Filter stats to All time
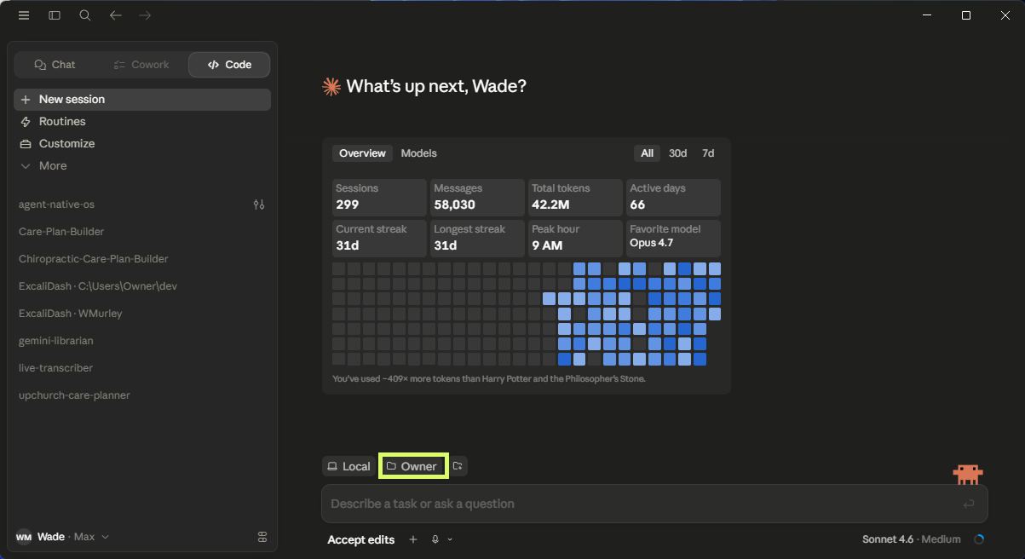1025x559 pixels. click(x=648, y=153)
